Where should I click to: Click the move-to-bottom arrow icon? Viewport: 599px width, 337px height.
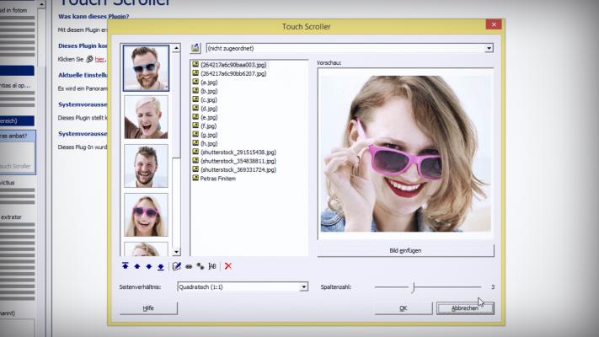(160, 266)
